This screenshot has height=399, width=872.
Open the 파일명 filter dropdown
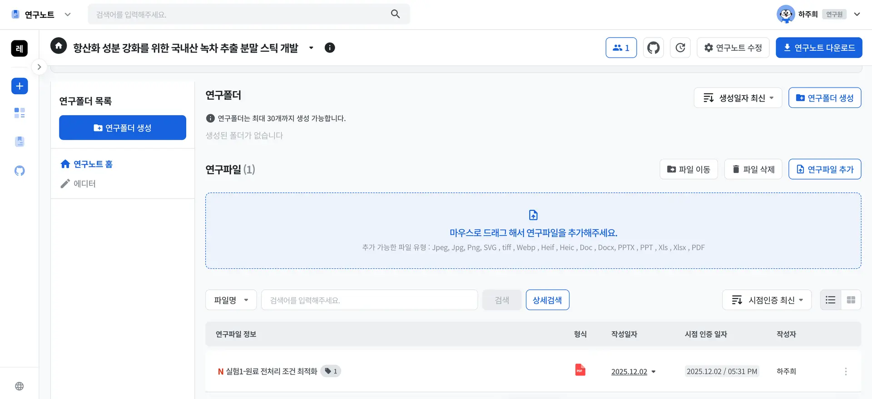tap(231, 300)
